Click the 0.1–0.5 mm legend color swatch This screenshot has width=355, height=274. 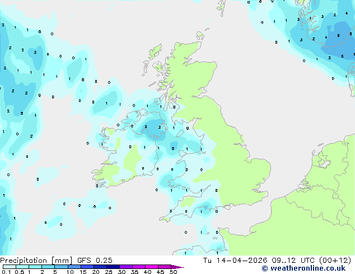pyautogui.click(x=10, y=267)
